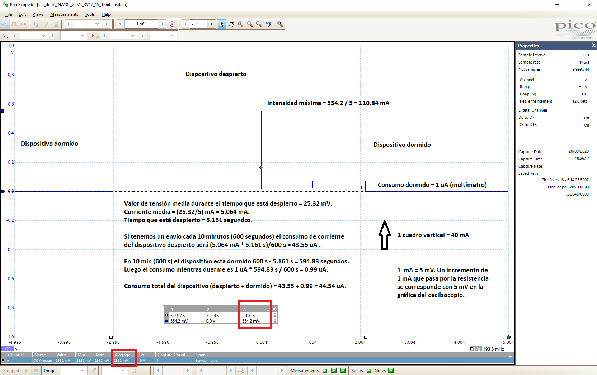Click the Go start capture arrow

coord(27,371)
